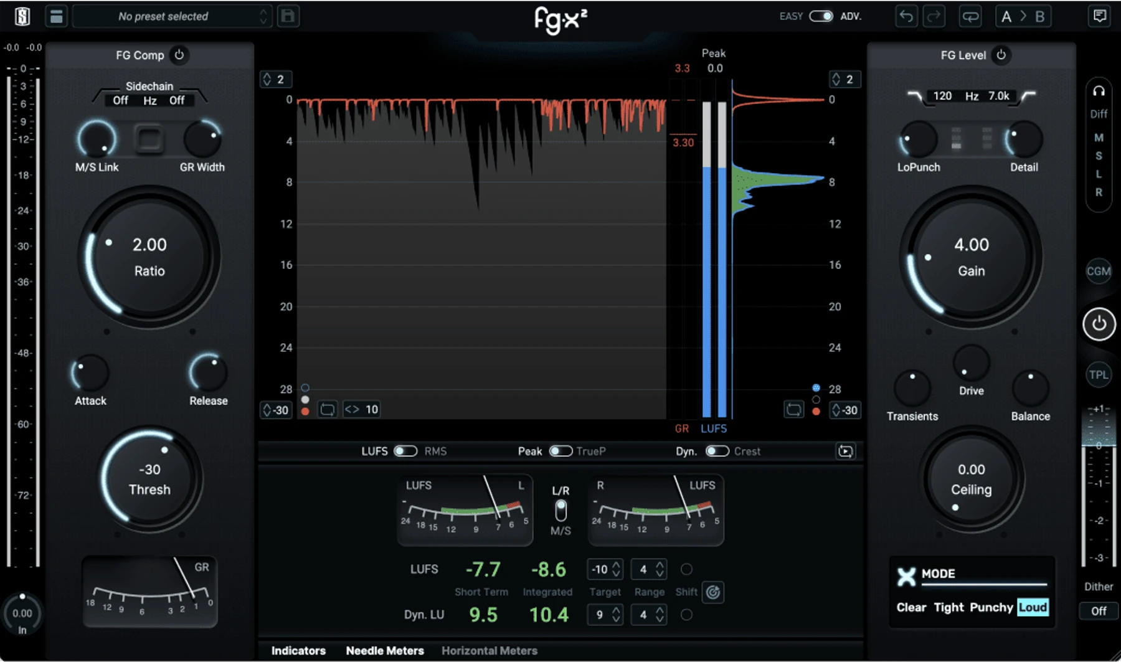
Task: Enable CGM button
Action: 1099,272
